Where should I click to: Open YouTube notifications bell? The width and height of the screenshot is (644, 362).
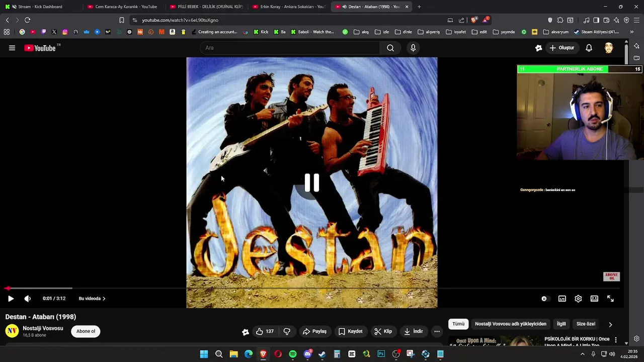click(x=589, y=48)
